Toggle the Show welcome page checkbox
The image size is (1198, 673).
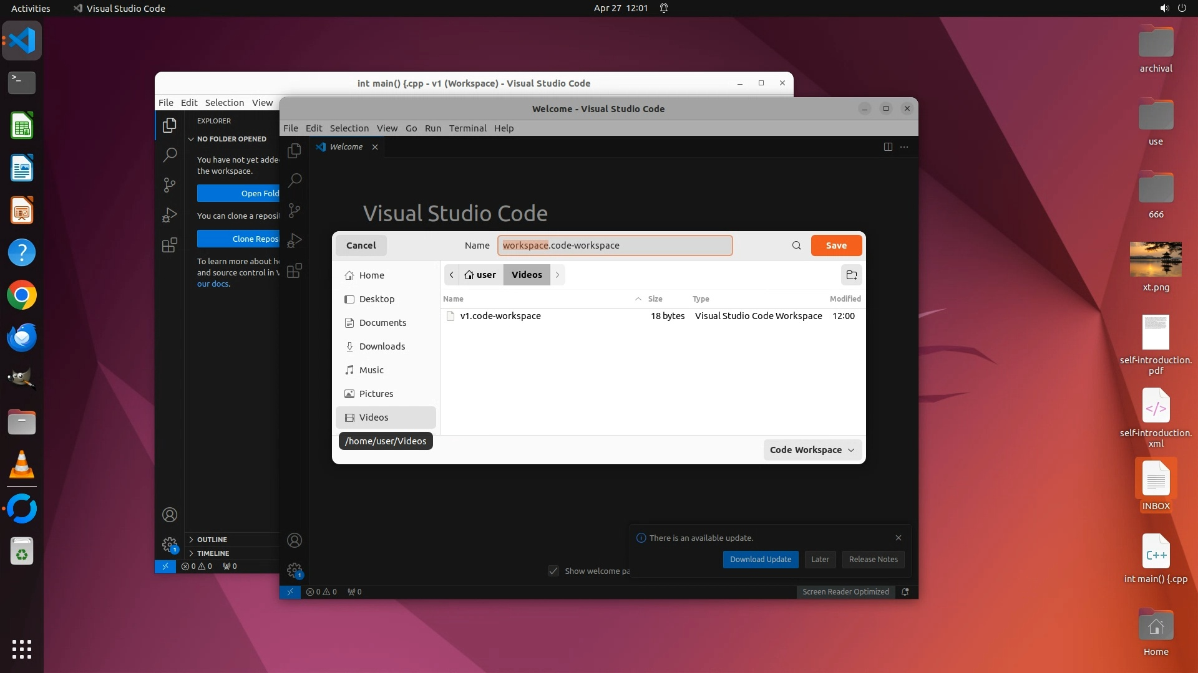pos(553,571)
